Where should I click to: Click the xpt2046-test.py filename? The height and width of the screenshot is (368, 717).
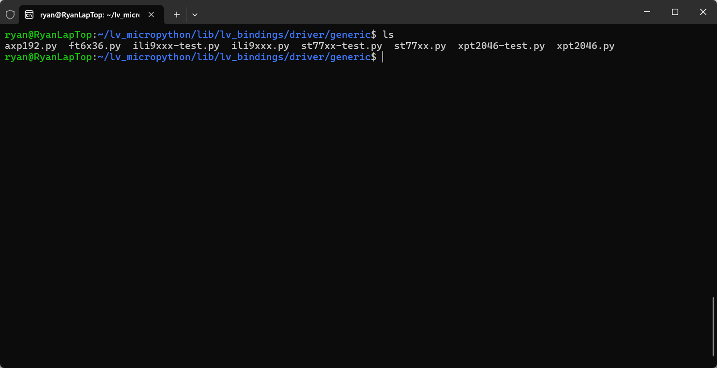click(x=502, y=46)
